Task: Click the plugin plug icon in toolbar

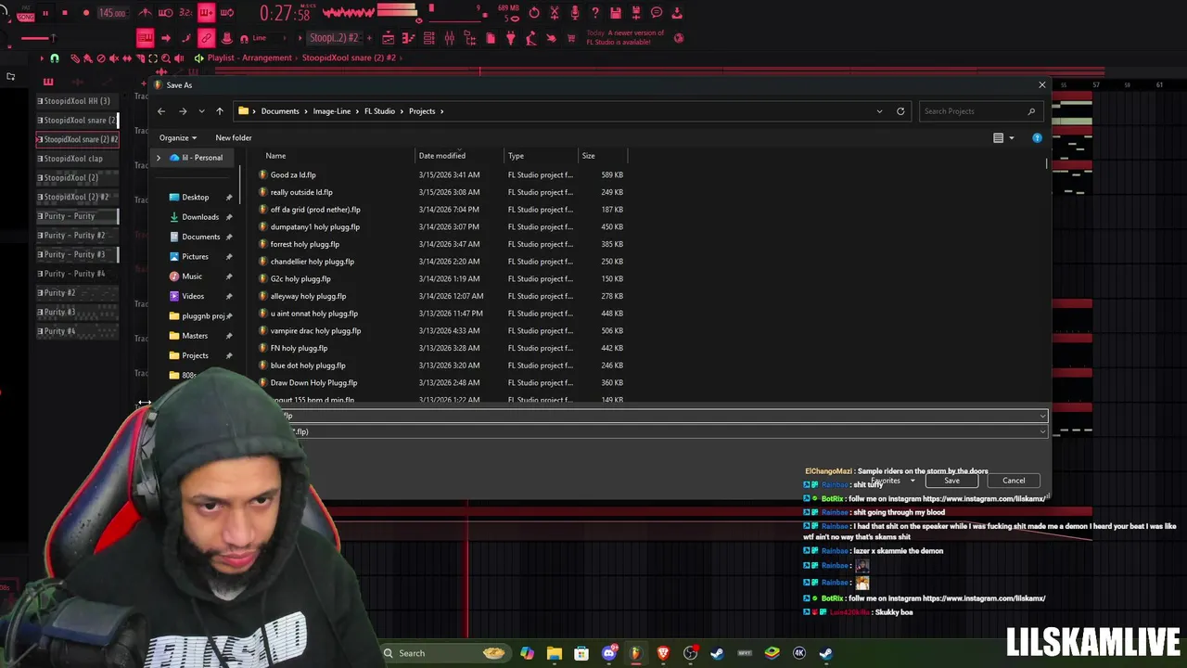Action: [x=510, y=38]
